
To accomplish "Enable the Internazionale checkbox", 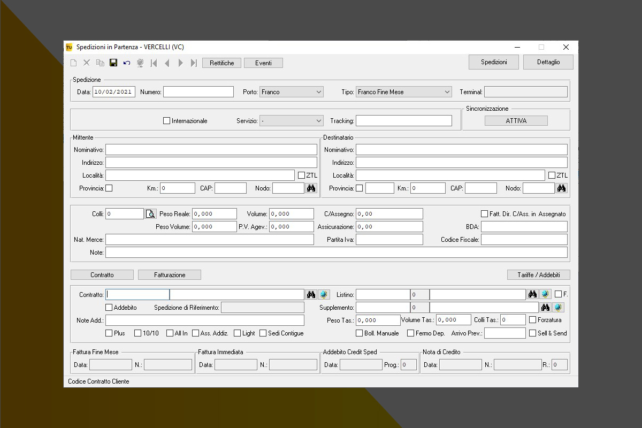I will click(167, 121).
